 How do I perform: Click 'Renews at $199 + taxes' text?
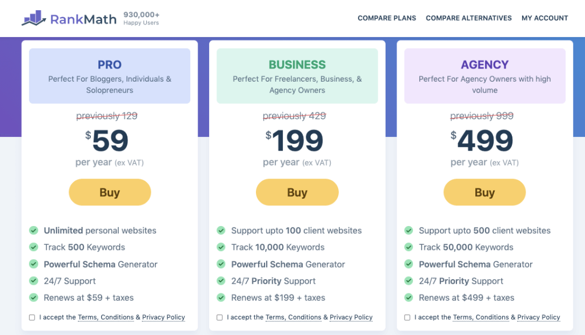pos(278,298)
